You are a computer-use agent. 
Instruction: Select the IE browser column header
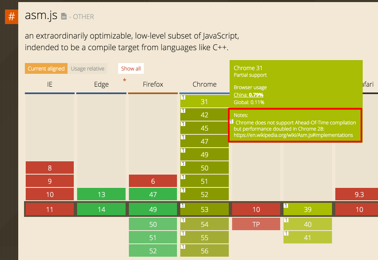[50, 85]
